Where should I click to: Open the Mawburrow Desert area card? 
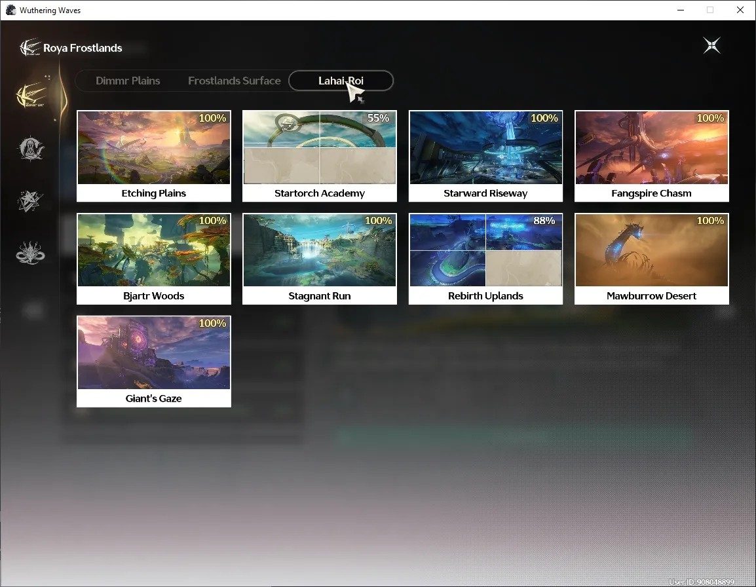click(x=651, y=259)
